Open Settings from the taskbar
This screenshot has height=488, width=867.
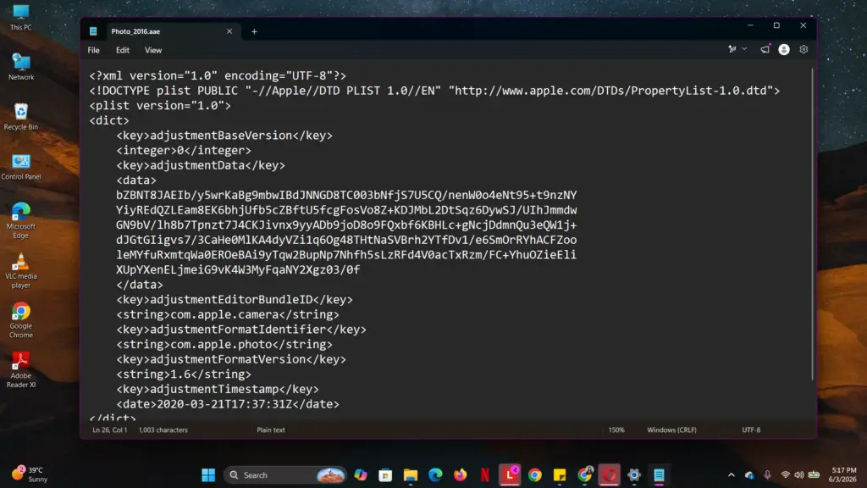(634, 474)
